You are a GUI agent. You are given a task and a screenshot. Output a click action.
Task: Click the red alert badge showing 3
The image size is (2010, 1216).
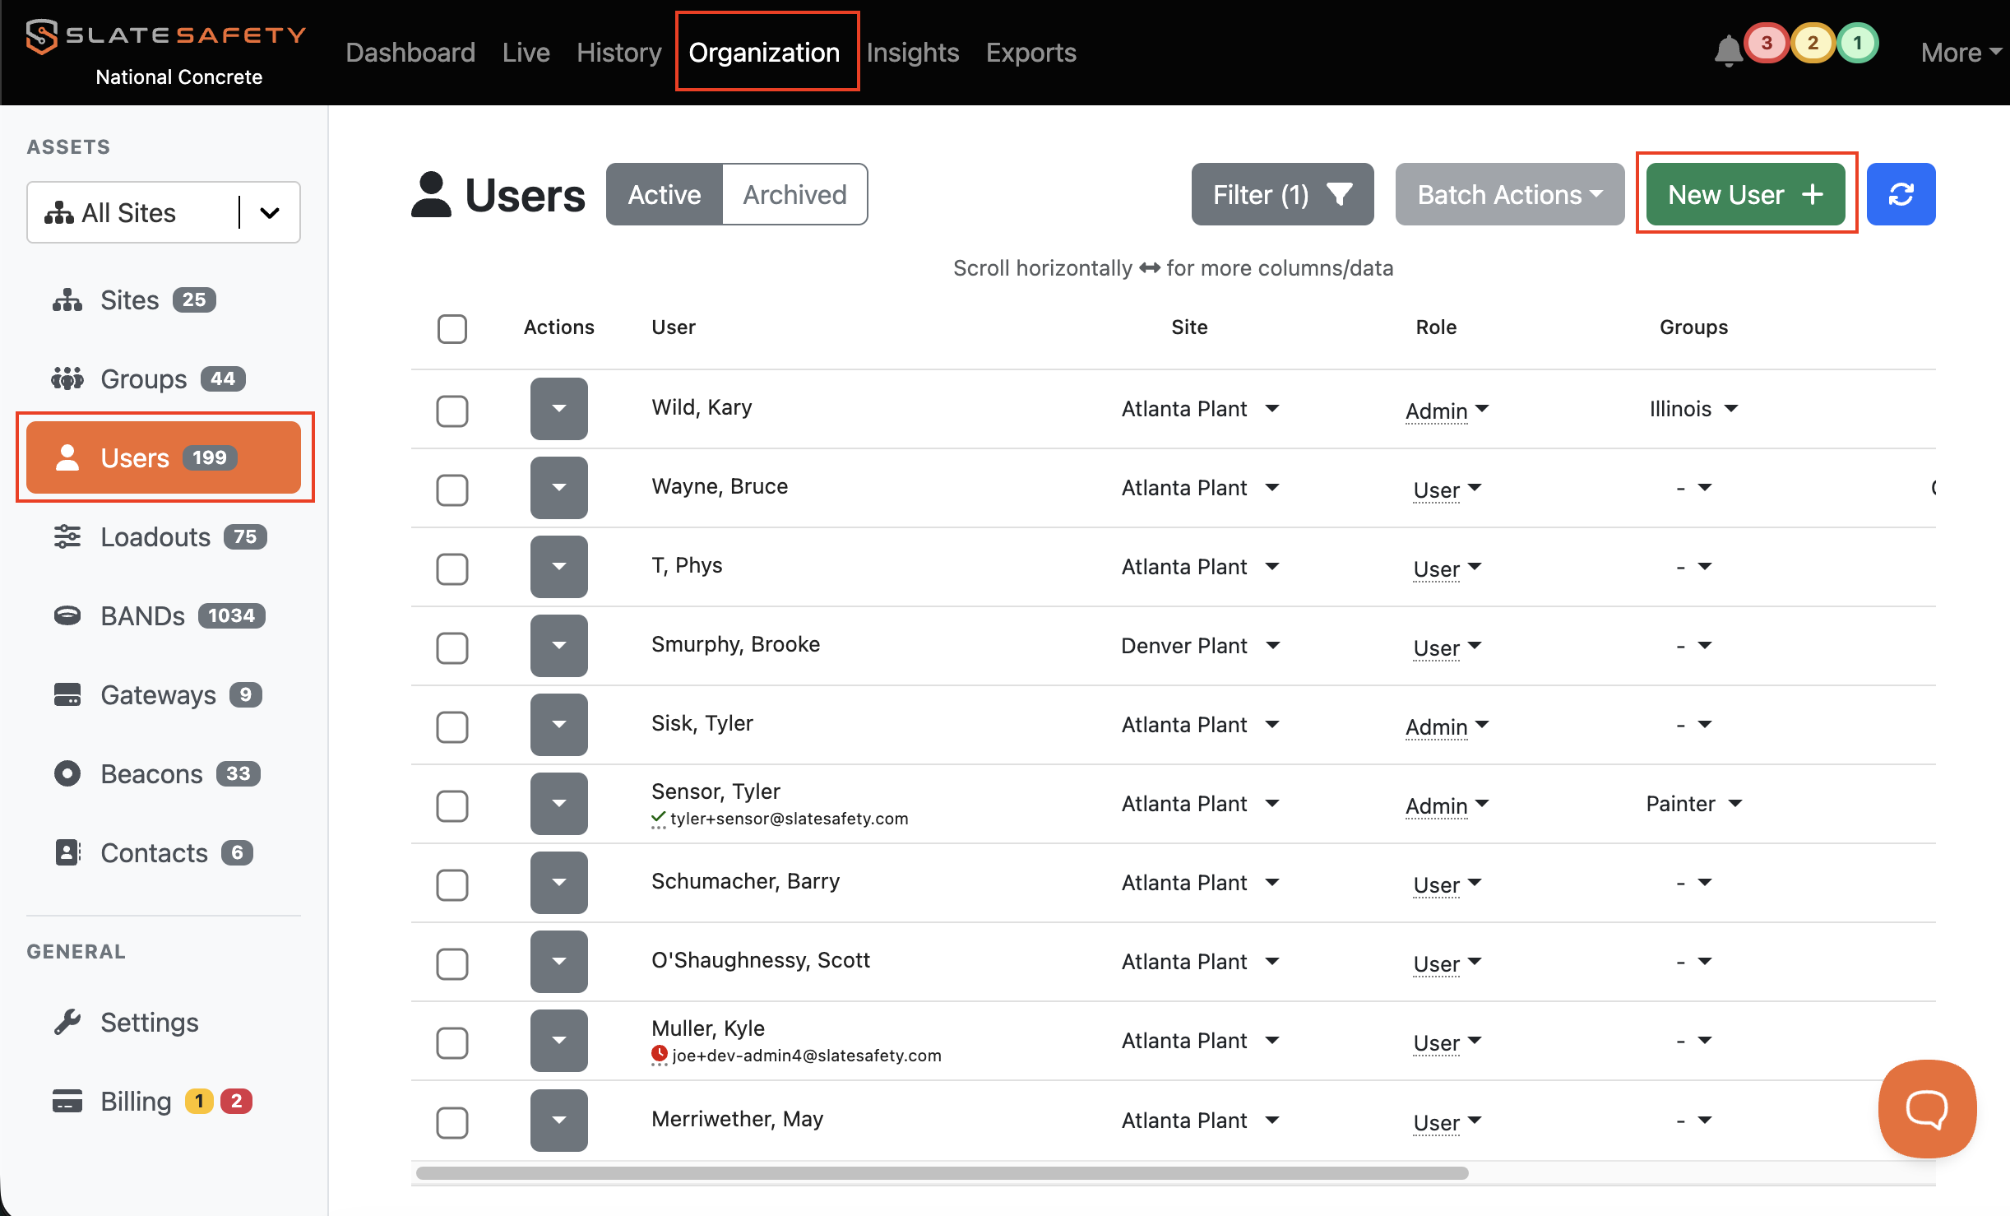[1766, 44]
